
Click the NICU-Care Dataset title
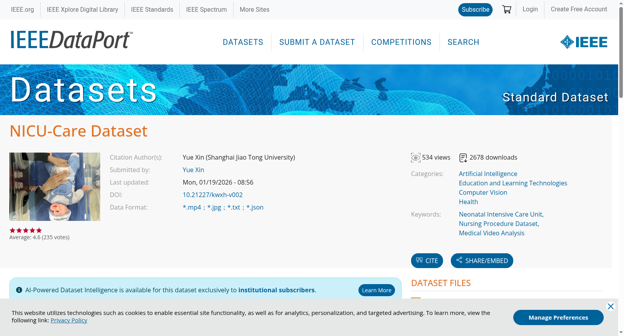(x=78, y=131)
